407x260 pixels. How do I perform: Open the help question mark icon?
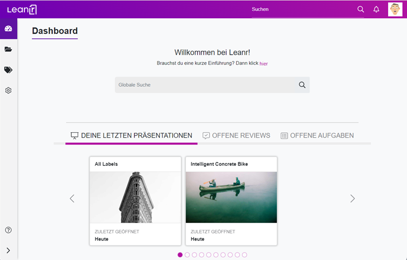[x=8, y=230]
